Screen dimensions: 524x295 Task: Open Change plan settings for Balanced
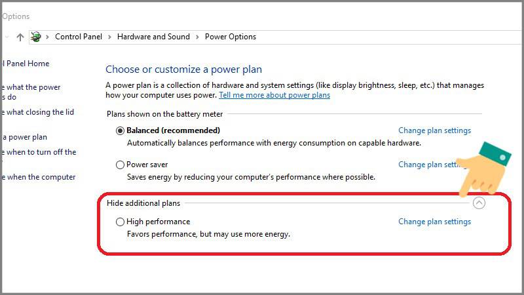tap(434, 130)
